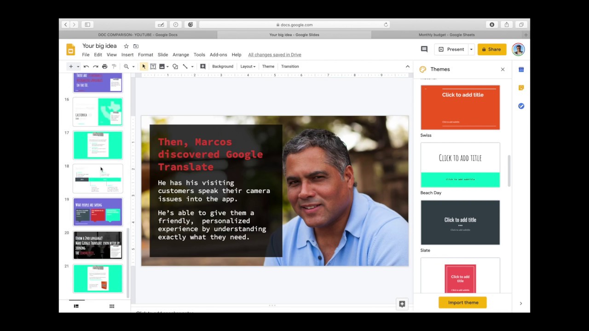Open the zoom level dropdown arrow
This screenshot has height=331, width=589.
tap(133, 67)
